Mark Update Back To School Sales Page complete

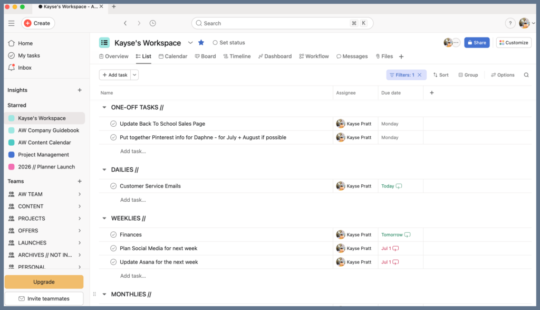(113, 124)
